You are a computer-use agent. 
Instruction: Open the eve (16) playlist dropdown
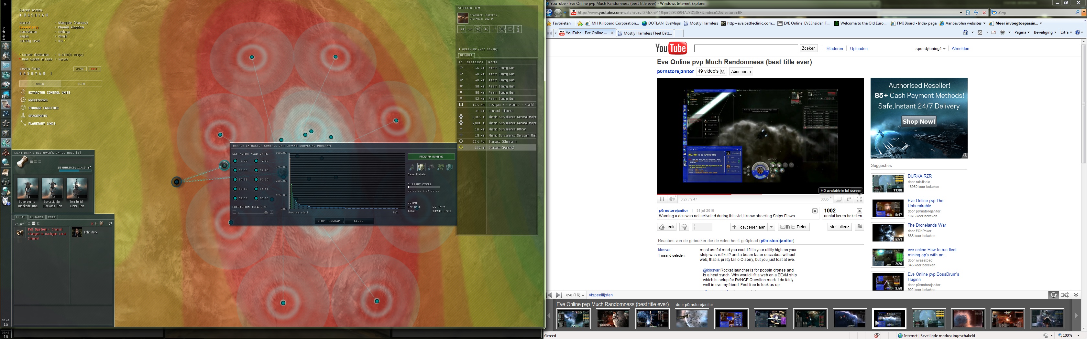(x=575, y=295)
